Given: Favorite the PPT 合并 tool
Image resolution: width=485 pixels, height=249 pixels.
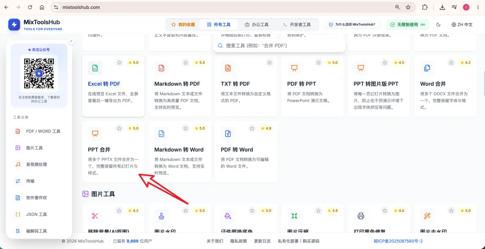Looking at the screenshot, I should point(119,128).
